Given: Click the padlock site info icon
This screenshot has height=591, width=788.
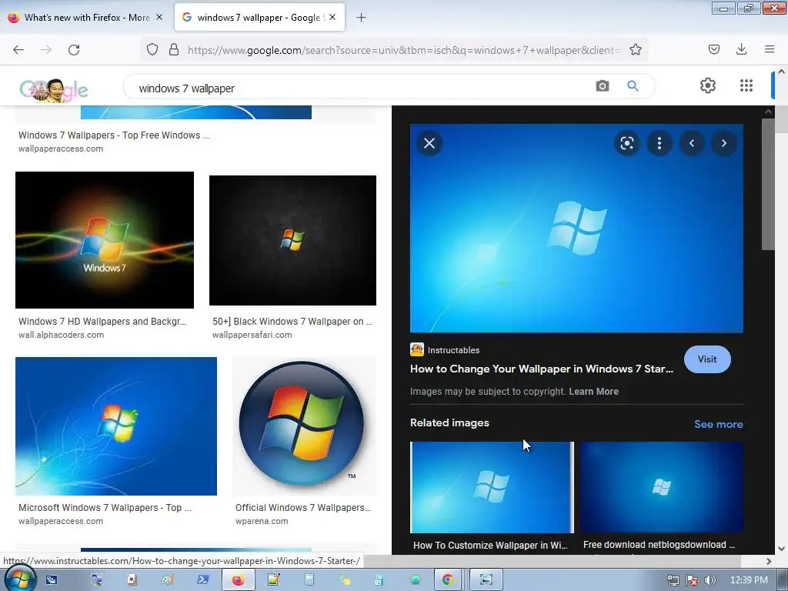Looking at the screenshot, I should click(x=174, y=49).
